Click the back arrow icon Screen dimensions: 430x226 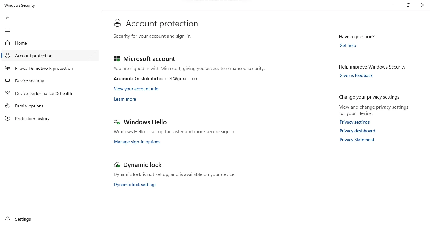click(8, 18)
